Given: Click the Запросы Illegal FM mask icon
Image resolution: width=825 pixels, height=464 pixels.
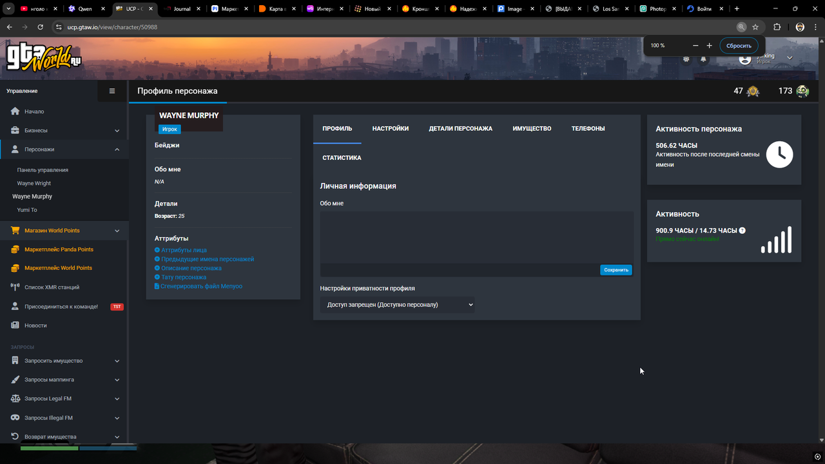Looking at the screenshot, I should coord(15,418).
